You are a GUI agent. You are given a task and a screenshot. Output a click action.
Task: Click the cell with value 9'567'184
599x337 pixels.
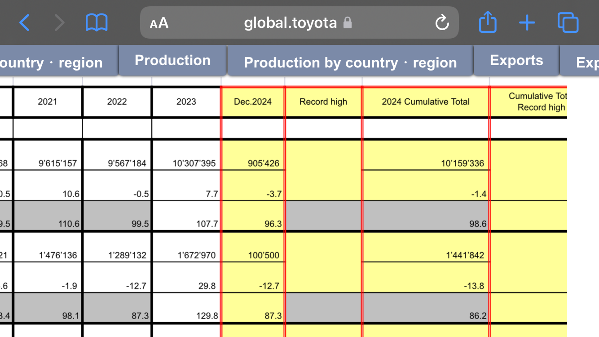[117, 155]
